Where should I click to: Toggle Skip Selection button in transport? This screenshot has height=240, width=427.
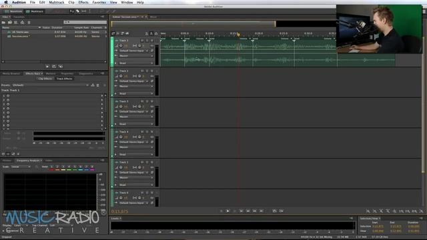[x=281, y=211]
